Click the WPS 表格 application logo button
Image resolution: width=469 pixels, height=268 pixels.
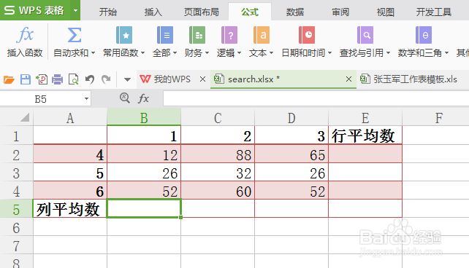click(35, 10)
